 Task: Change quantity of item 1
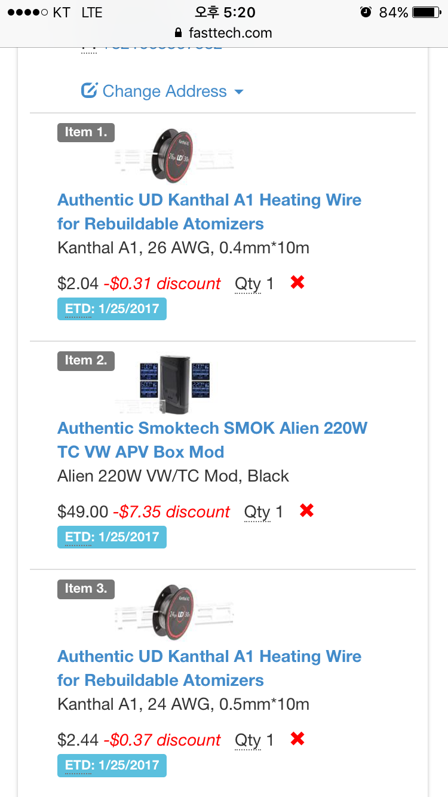coord(254,283)
